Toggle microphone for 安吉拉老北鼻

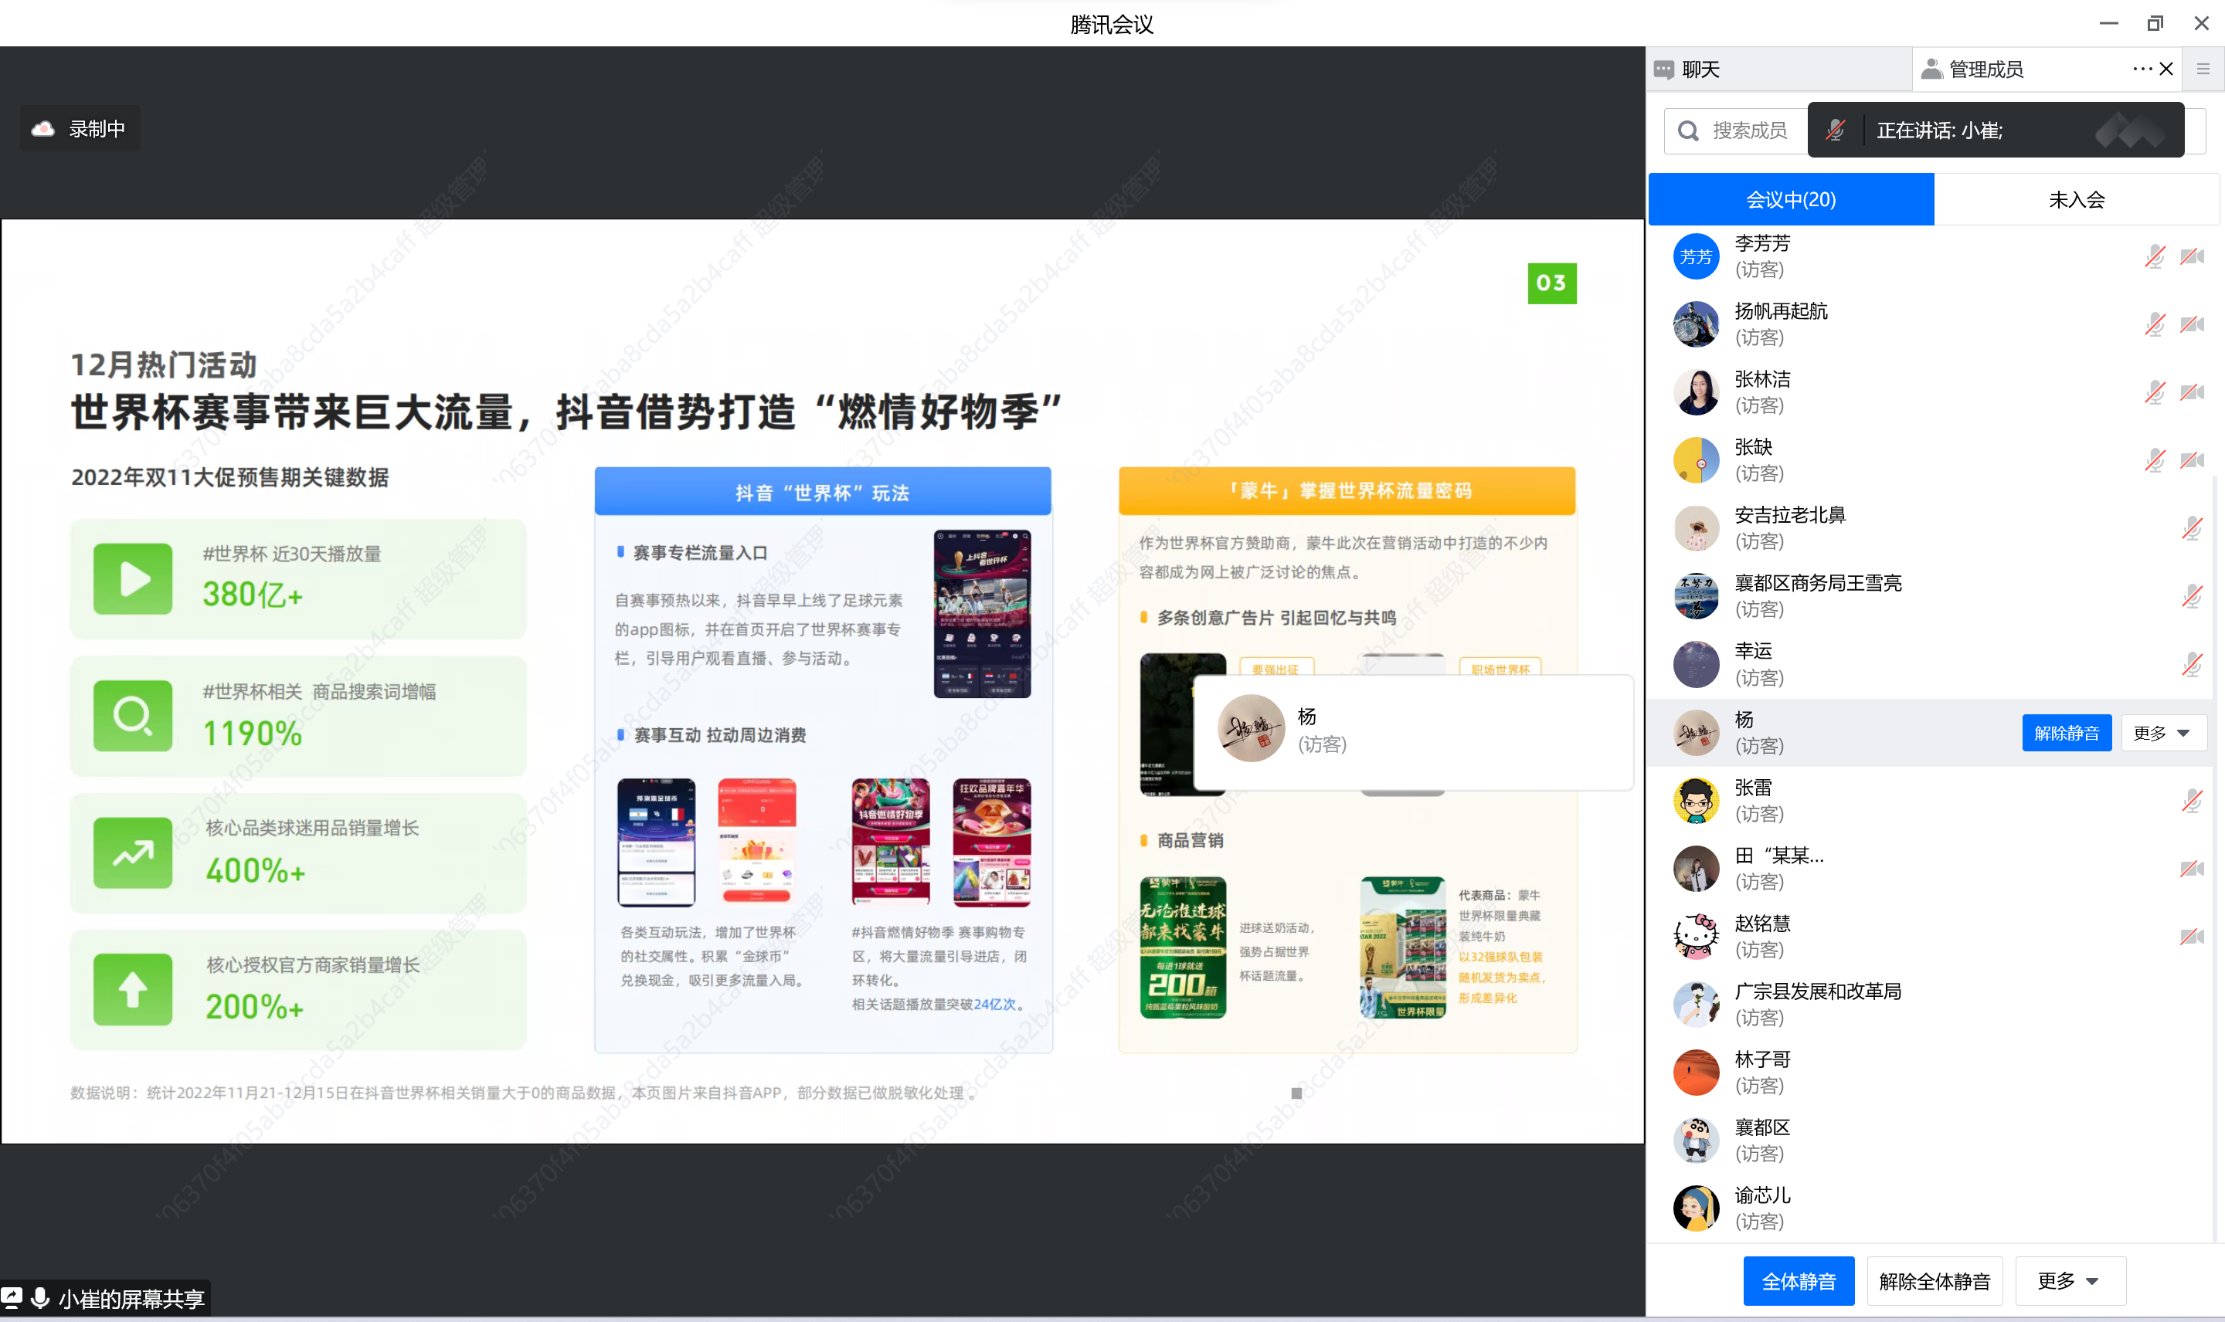(x=2192, y=528)
